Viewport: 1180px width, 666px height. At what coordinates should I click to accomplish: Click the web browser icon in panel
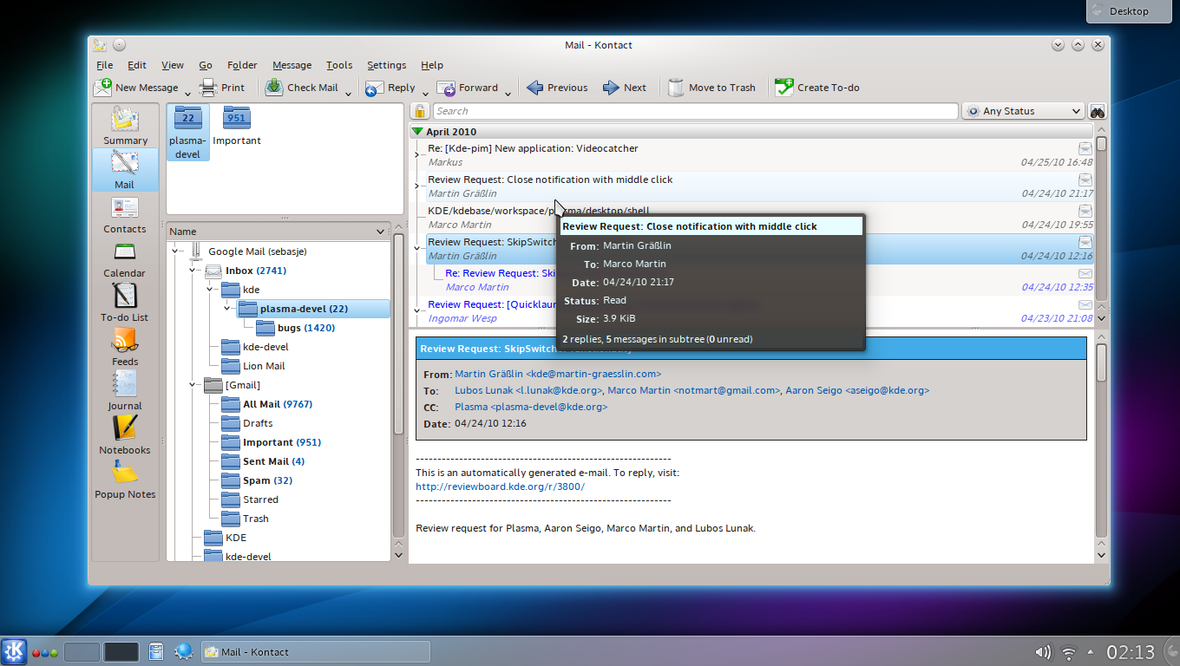click(183, 651)
